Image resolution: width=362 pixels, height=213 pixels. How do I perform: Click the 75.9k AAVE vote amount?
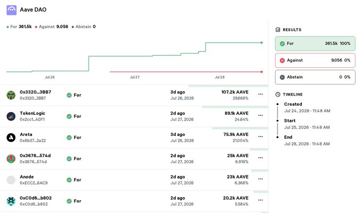tap(236, 134)
